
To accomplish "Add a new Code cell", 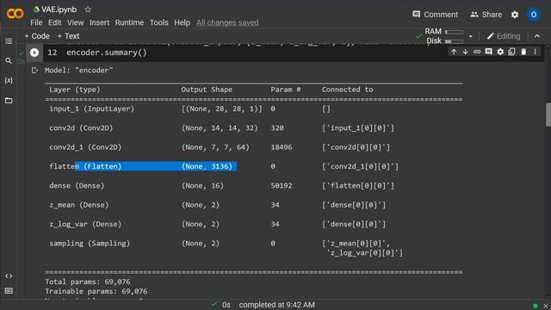I will (37, 36).
